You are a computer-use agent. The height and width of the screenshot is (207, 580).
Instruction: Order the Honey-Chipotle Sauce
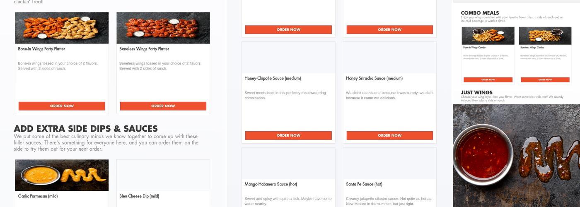pos(288,135)
